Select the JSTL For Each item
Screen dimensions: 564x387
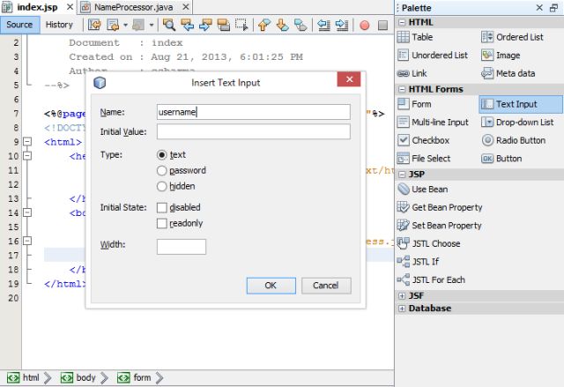[x=431, y=279]
